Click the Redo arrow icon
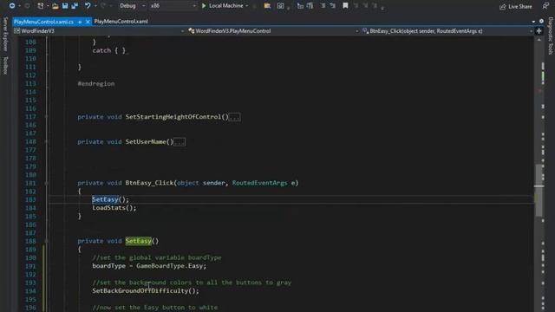 tap(103, 6)
